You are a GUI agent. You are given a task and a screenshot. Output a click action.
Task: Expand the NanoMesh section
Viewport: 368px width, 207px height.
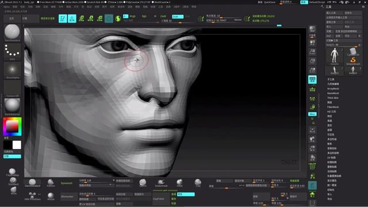(x=333, y=93)
